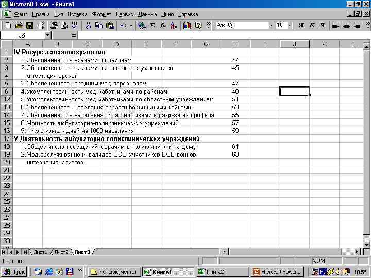Launch Internet Explorer quick launch icon
371x278 pixels.
click(48, 272)
